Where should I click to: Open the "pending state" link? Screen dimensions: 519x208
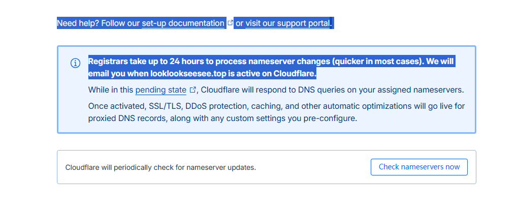[x=160, y=91]
